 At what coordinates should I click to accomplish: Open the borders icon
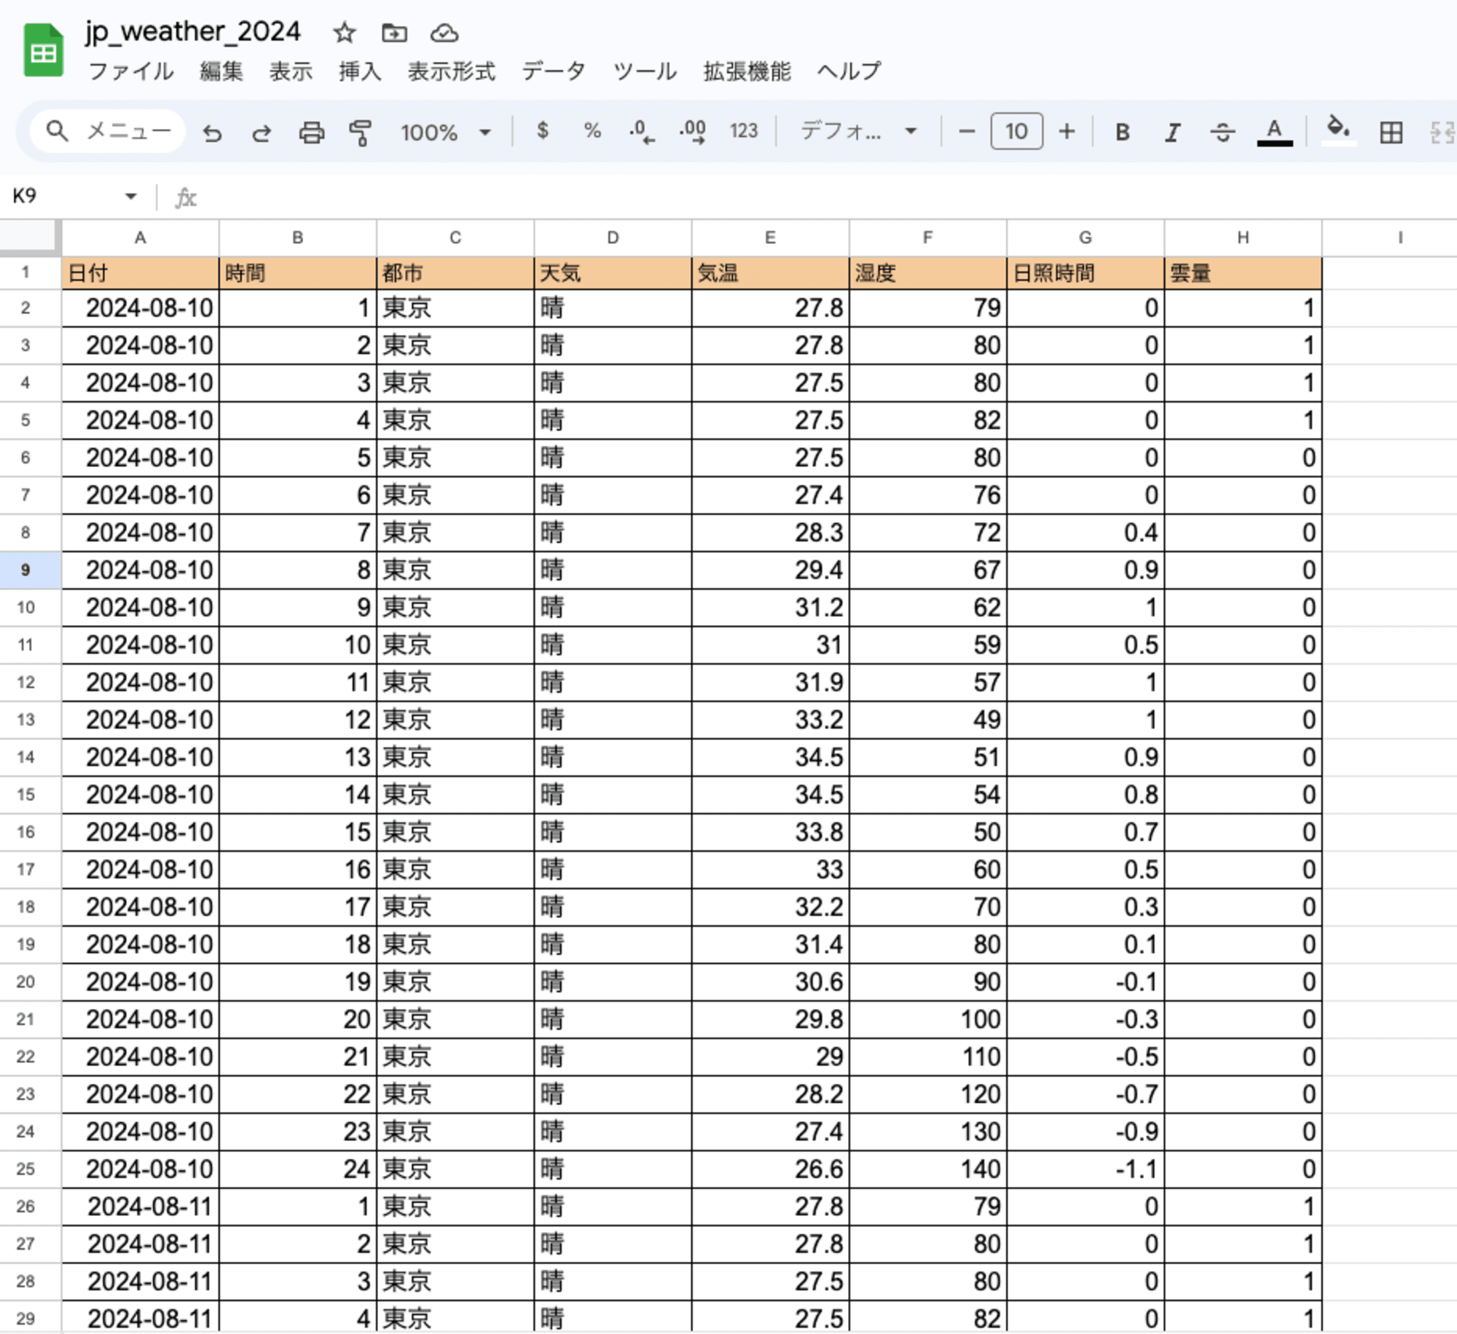1391,132
